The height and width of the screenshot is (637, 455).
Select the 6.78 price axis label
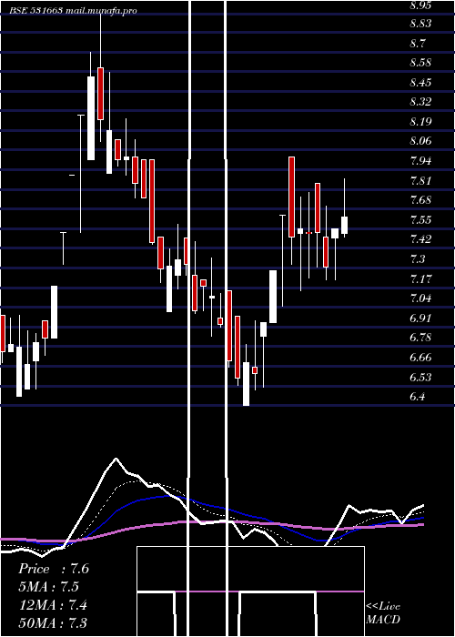pos(420,338)
